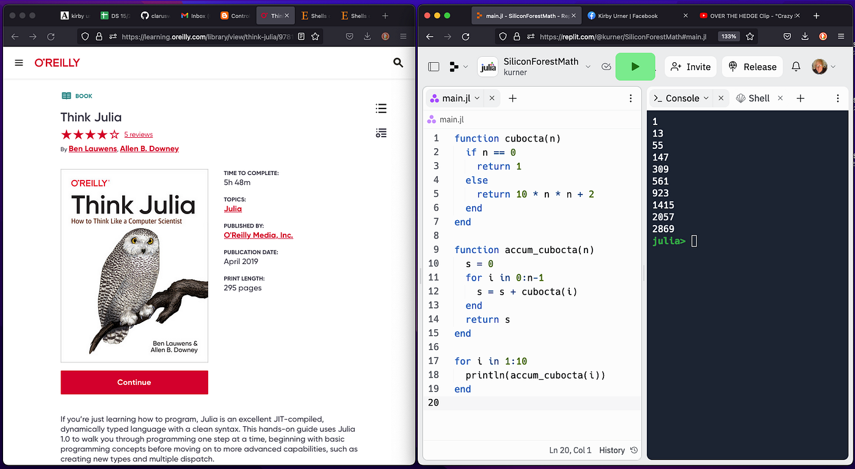Expand the main.jl editor tab dropdown chevron
The height and width of the screenshot is (469, 855).
(x=477, y=98)
